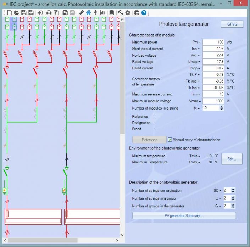The image size is (250, 247).
Task: Select the left inverter box in the diagram
Action: [33, 217]
